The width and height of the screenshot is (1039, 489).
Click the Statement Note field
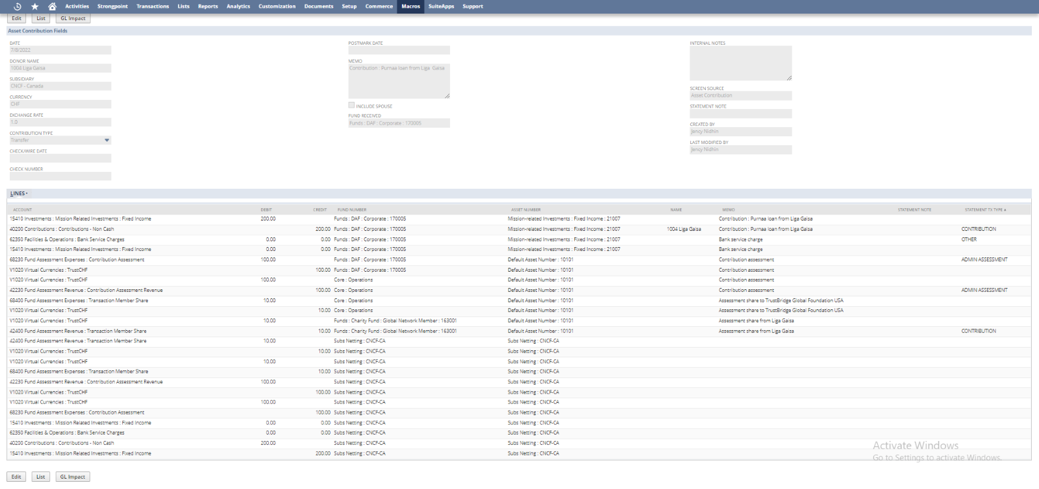[740, 113]
